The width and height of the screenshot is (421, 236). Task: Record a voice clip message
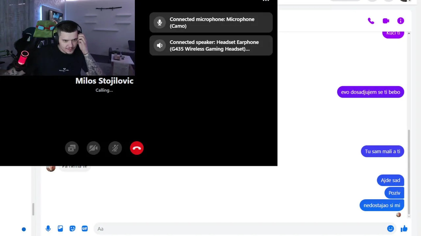click(x=48, y=229)
